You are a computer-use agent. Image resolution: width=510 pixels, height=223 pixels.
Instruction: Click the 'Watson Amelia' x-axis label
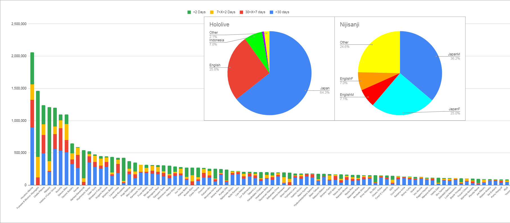coord(486,192)
